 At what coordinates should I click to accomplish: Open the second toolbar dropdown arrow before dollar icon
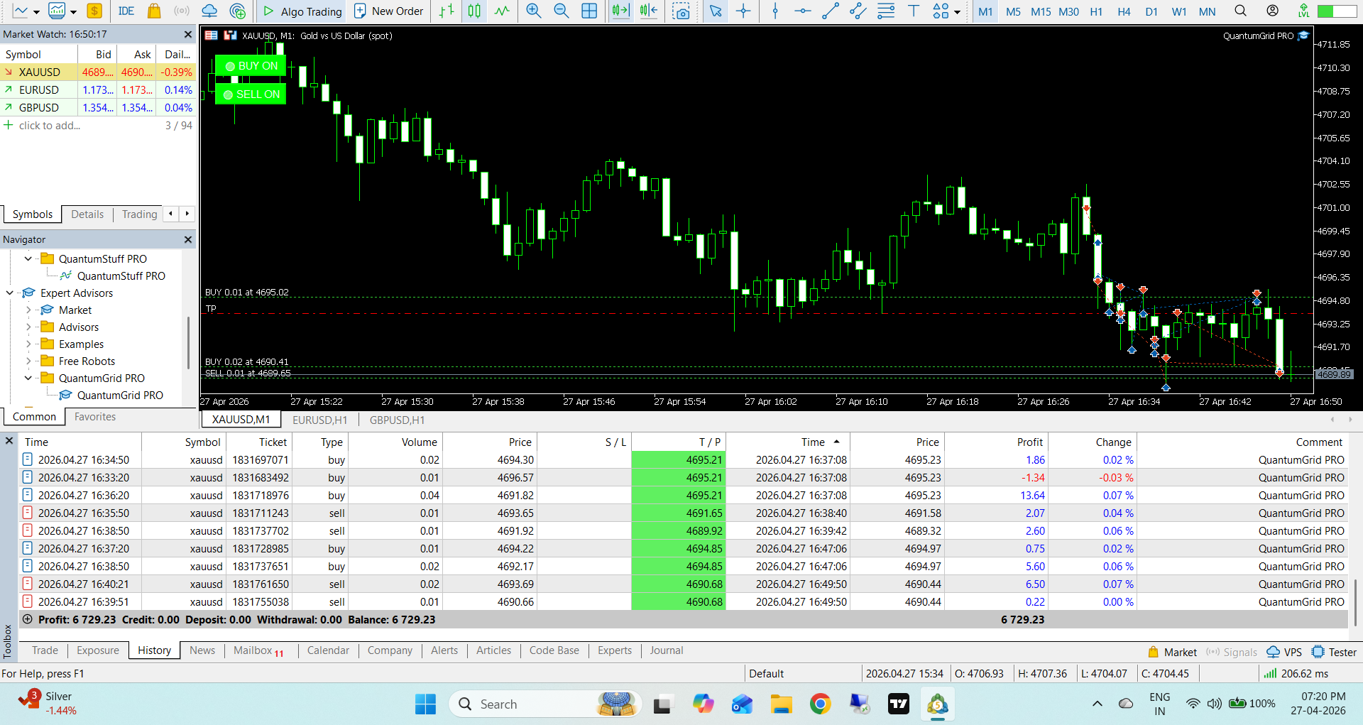pos(73,12)
